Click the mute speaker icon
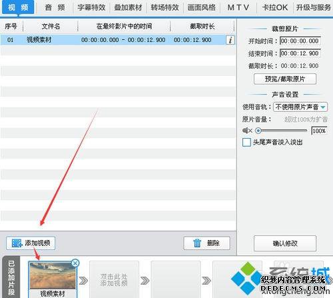Viewport: 333px width, 298px height. click(x=247, y=131)
